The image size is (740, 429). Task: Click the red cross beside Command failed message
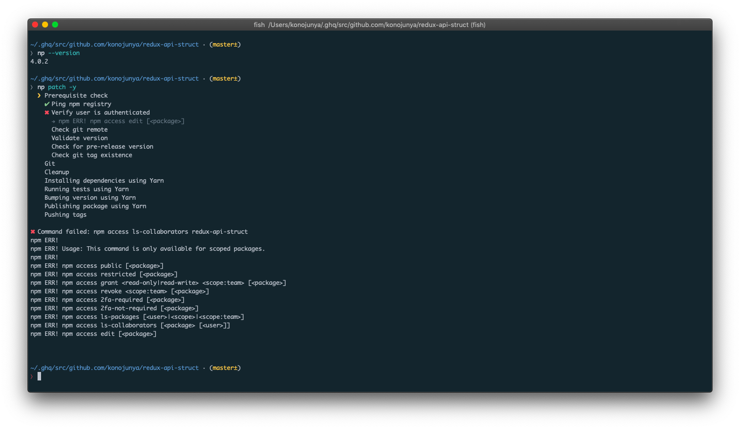[x=32, y=231]
